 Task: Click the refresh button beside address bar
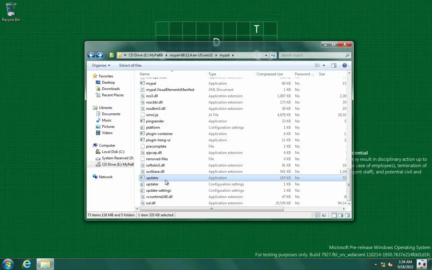(x=273, y=55)
